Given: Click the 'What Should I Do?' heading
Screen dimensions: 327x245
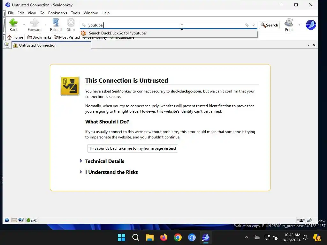Looking at the screenshot, I should tap(107, 122).
